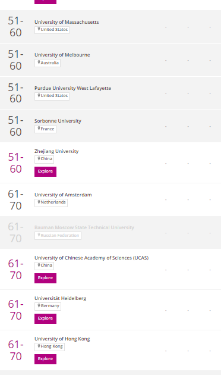The width and height of the screenshot is (221, 375).
Task: Click the Russian Federation location pin icon
Action: [x=39, y=235]
